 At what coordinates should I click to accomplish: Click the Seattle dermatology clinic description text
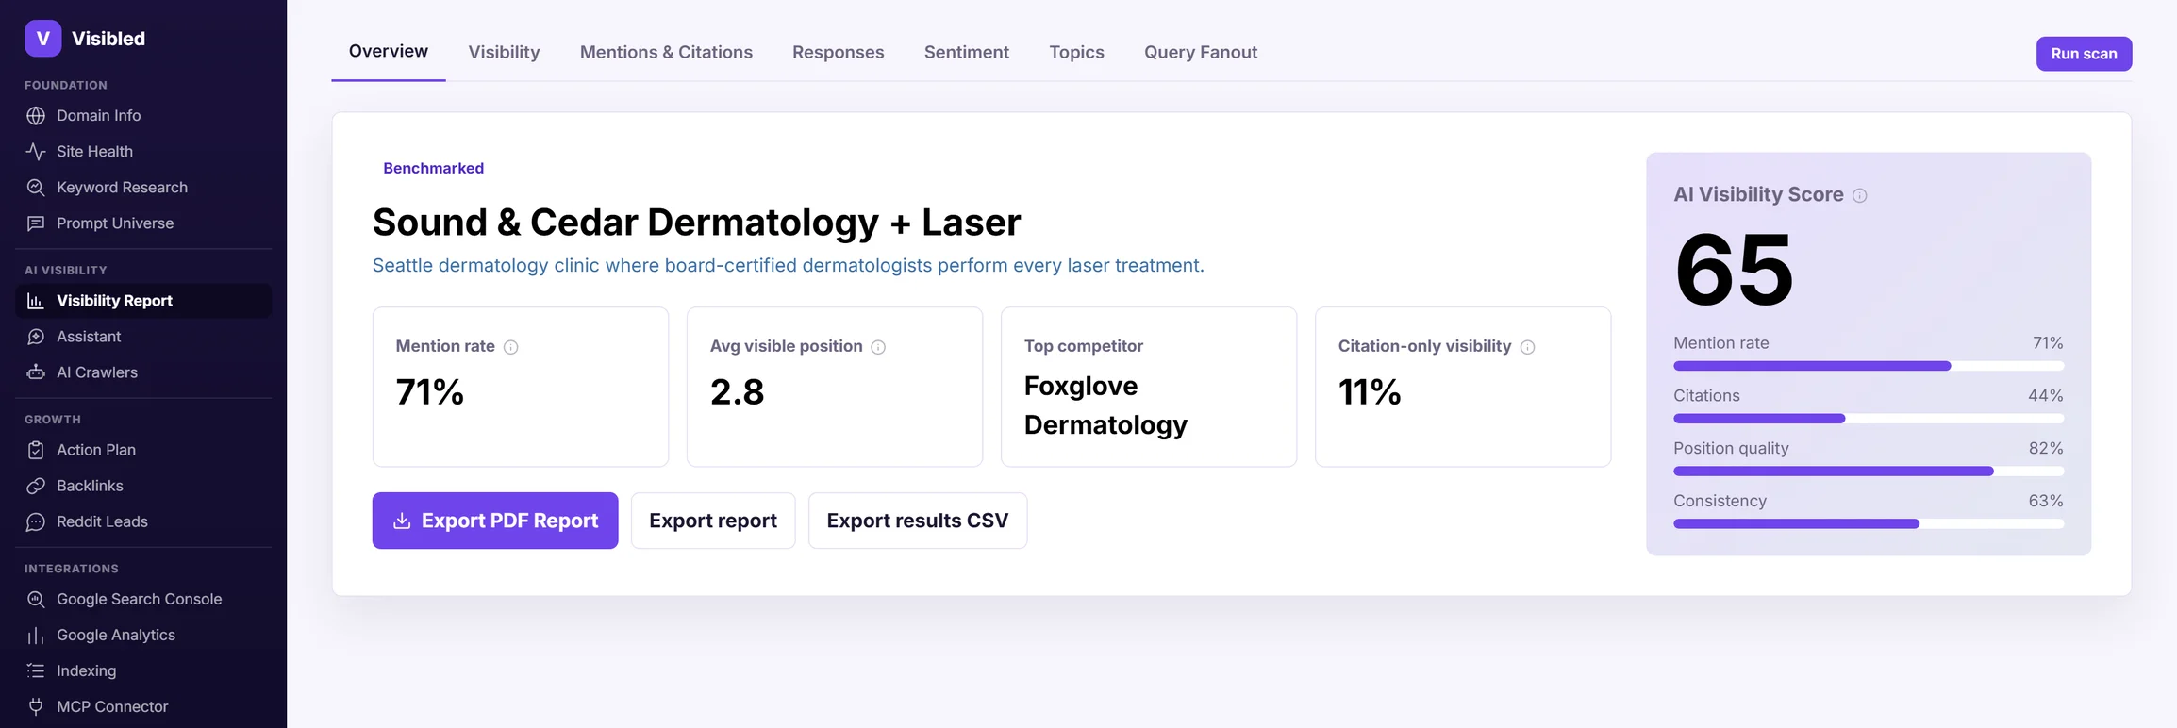[x=789, y=266]
